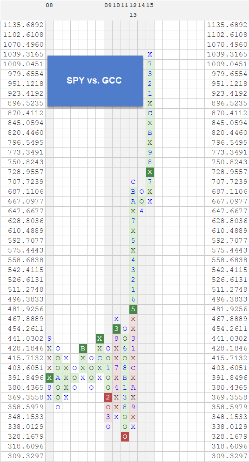
Task: Click the blue 6 in 496.3833 row
Action: [x=133, y=299]
